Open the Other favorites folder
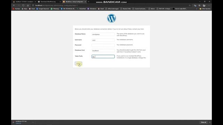This screenshot has width=223, height=125. [205, 9]
